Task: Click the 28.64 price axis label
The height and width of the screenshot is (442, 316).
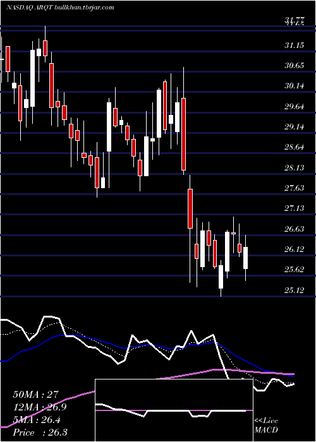Action: pyautogui.click(x=295, y=147)
